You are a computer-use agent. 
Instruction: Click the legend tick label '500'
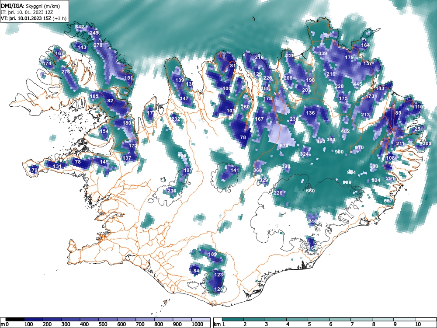coord(103,325)
